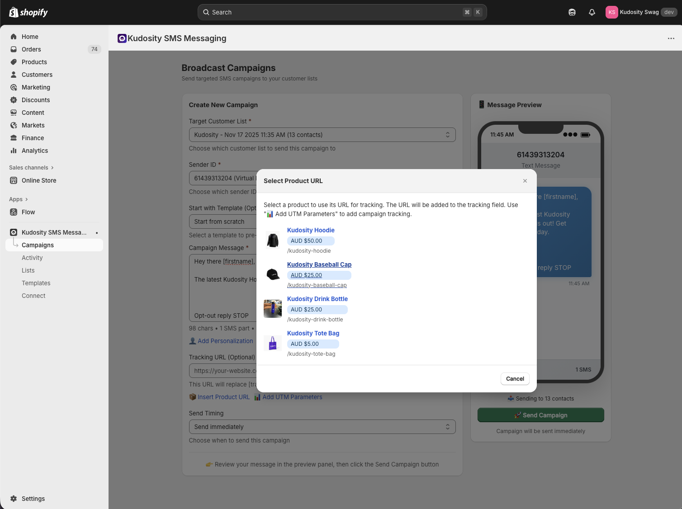Click the Send Campaign button
This screenshot has height=509, width=682.
(541, 415)
